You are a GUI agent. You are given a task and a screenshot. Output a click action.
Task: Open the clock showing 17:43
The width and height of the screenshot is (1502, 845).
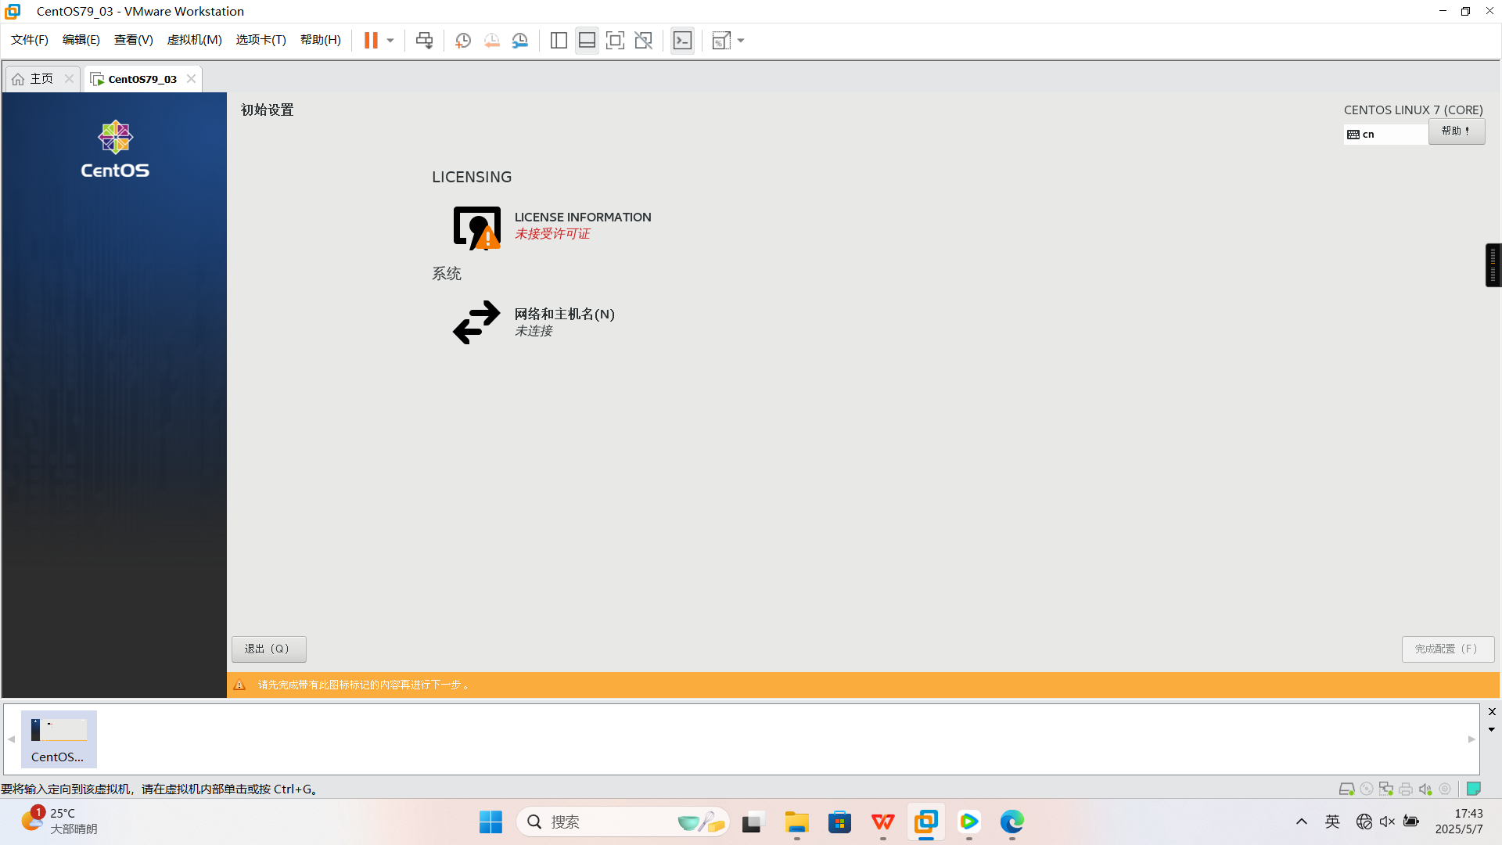(1460, 821)
